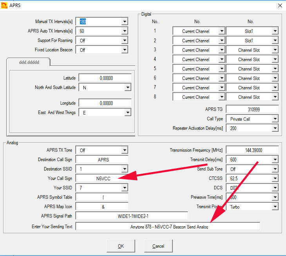The image size is (286, 256).
Task: Open the Call Type dropdown
Action: pos(275,119)
